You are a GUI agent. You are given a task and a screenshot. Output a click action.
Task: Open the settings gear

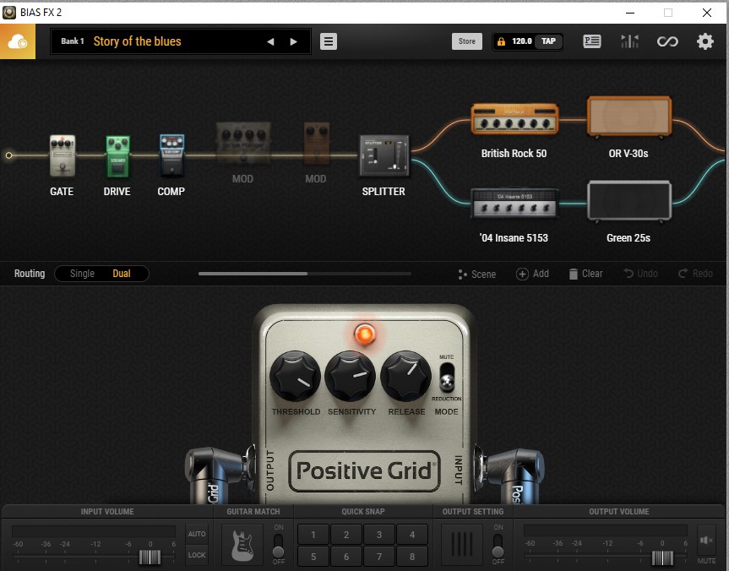point(705,41)
